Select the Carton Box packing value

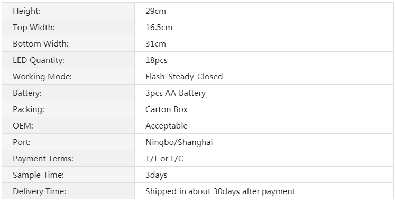click(x=167, y=109)
